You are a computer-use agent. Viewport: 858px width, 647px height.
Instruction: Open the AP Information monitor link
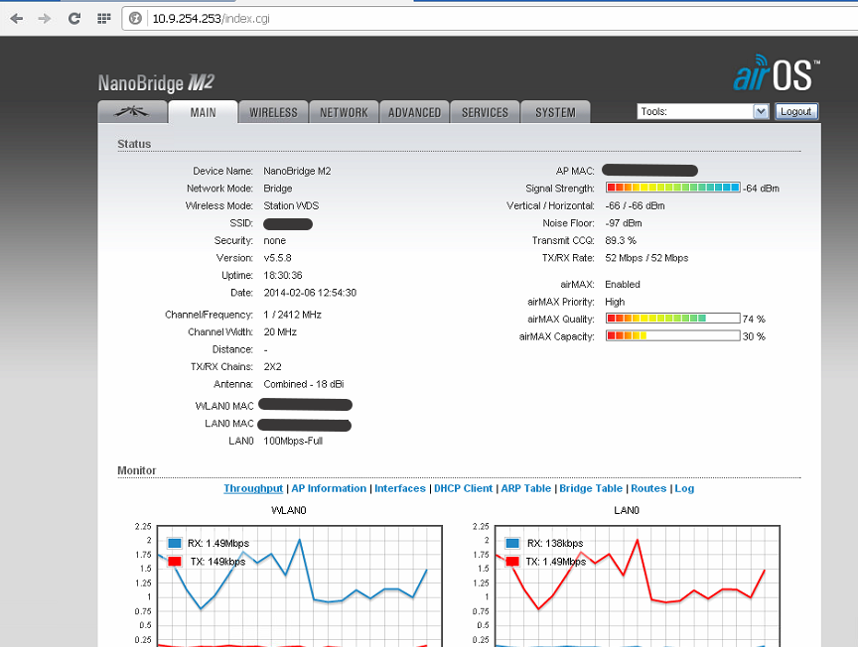coord(329,488)
